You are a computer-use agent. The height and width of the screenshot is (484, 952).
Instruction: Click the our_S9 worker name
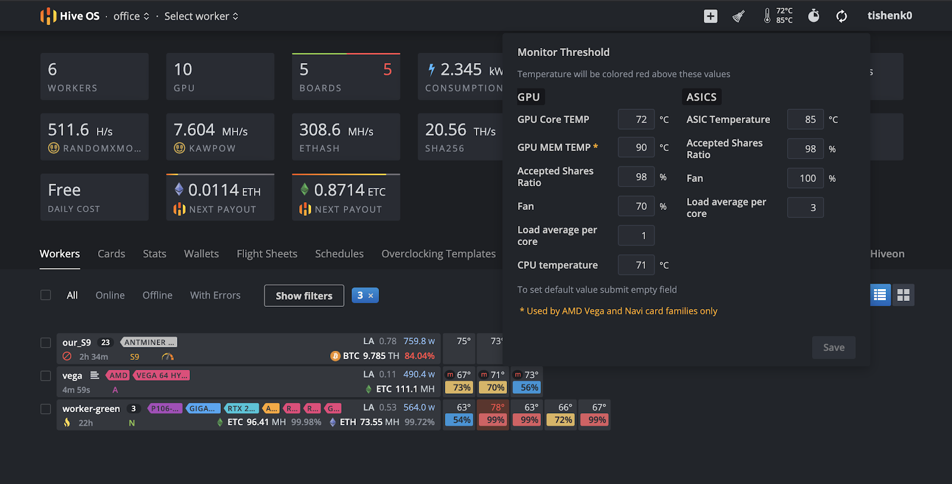point(77,342)
